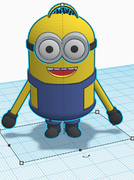This screenshot has width=134, height=180.
Task: Select the minion's glove on the left side
Action: click(x=9, y=119)
